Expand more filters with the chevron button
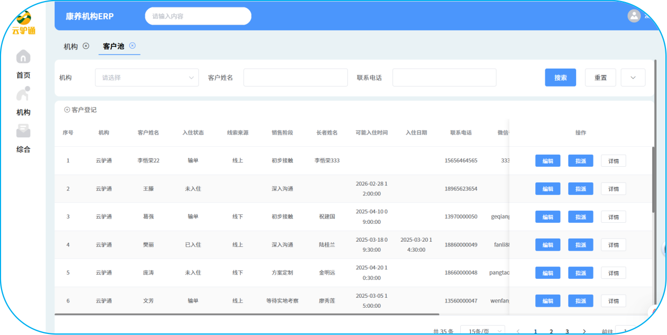 click(x=633, y=78)
